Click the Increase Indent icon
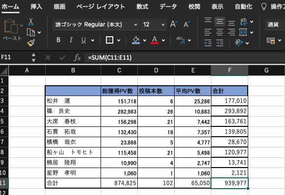The image size is (285, 195). (x=220, y=43)
